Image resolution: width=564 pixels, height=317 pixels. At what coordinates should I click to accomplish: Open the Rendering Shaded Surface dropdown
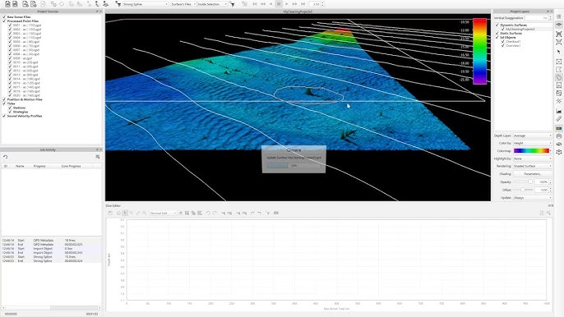[x=533, y=166]
